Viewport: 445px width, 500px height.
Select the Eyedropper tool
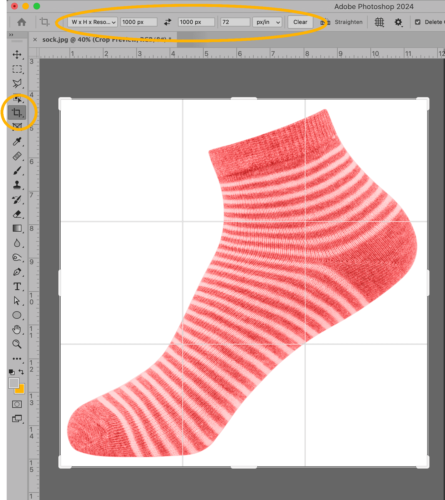pos(17,141)
